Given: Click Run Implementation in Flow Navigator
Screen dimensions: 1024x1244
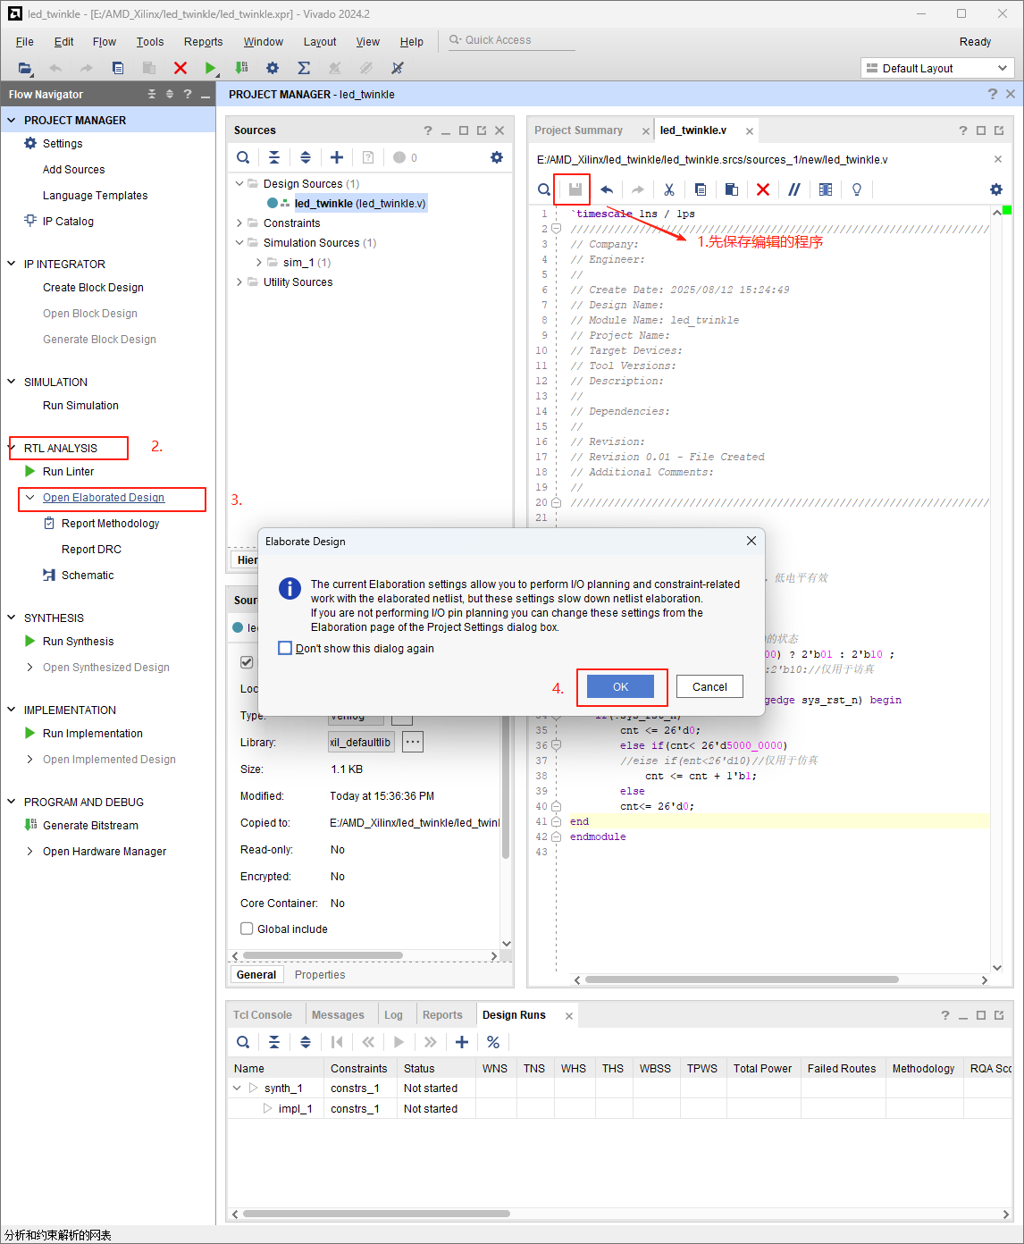Looking at the screenshot, I should click(93, 734).
